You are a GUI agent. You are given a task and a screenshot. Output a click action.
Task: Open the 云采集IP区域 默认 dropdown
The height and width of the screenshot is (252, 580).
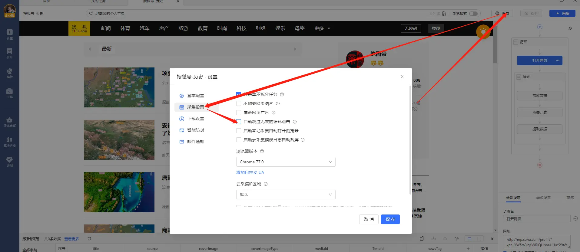click(x=286, y=195)
